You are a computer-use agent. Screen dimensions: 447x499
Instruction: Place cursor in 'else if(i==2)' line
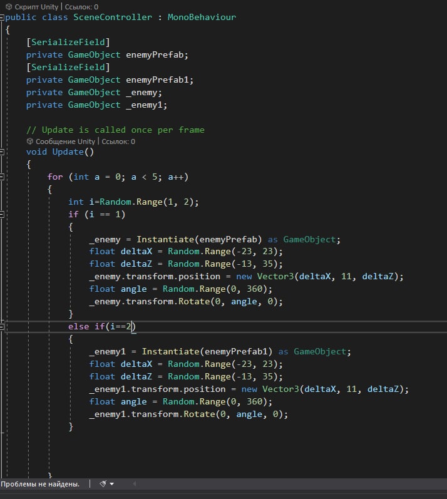102,327
